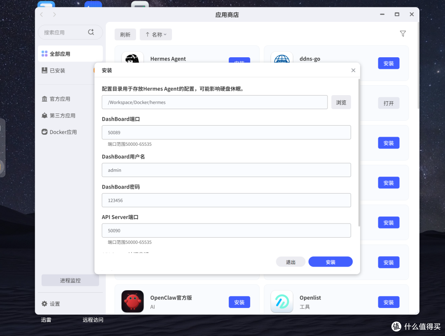Click the Hermes Agent app icon
Viewport: 445px width, 336px height.
(x=133, y=58)
